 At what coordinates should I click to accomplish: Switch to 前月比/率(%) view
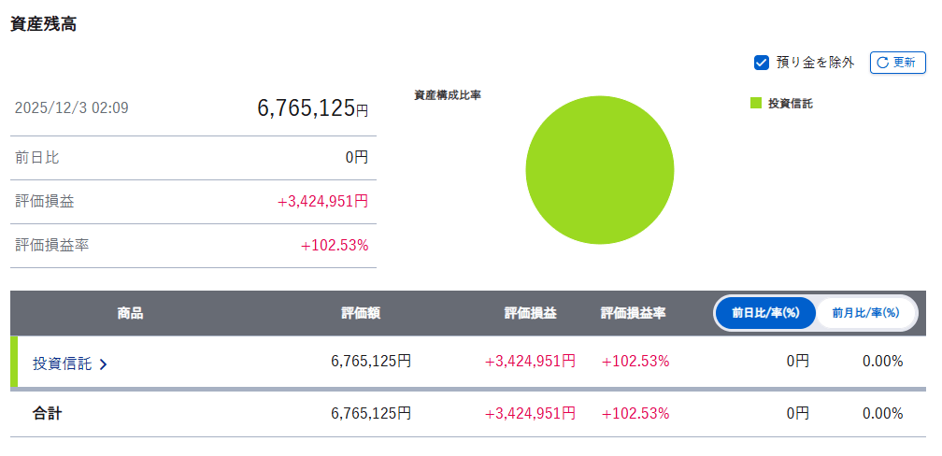coord(864,313)
